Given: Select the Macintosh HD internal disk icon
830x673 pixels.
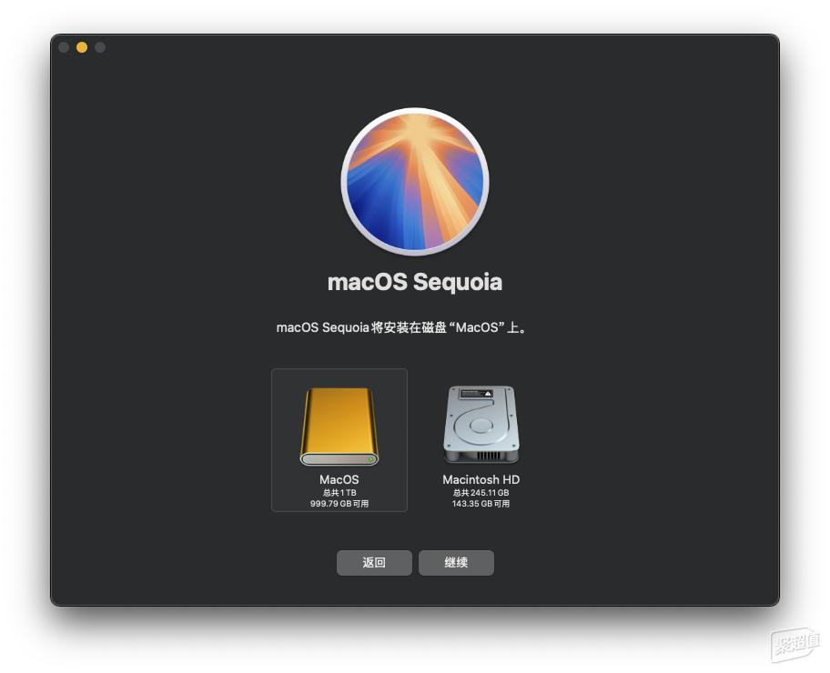Looking at the screenshot, I should pos(481,425).
